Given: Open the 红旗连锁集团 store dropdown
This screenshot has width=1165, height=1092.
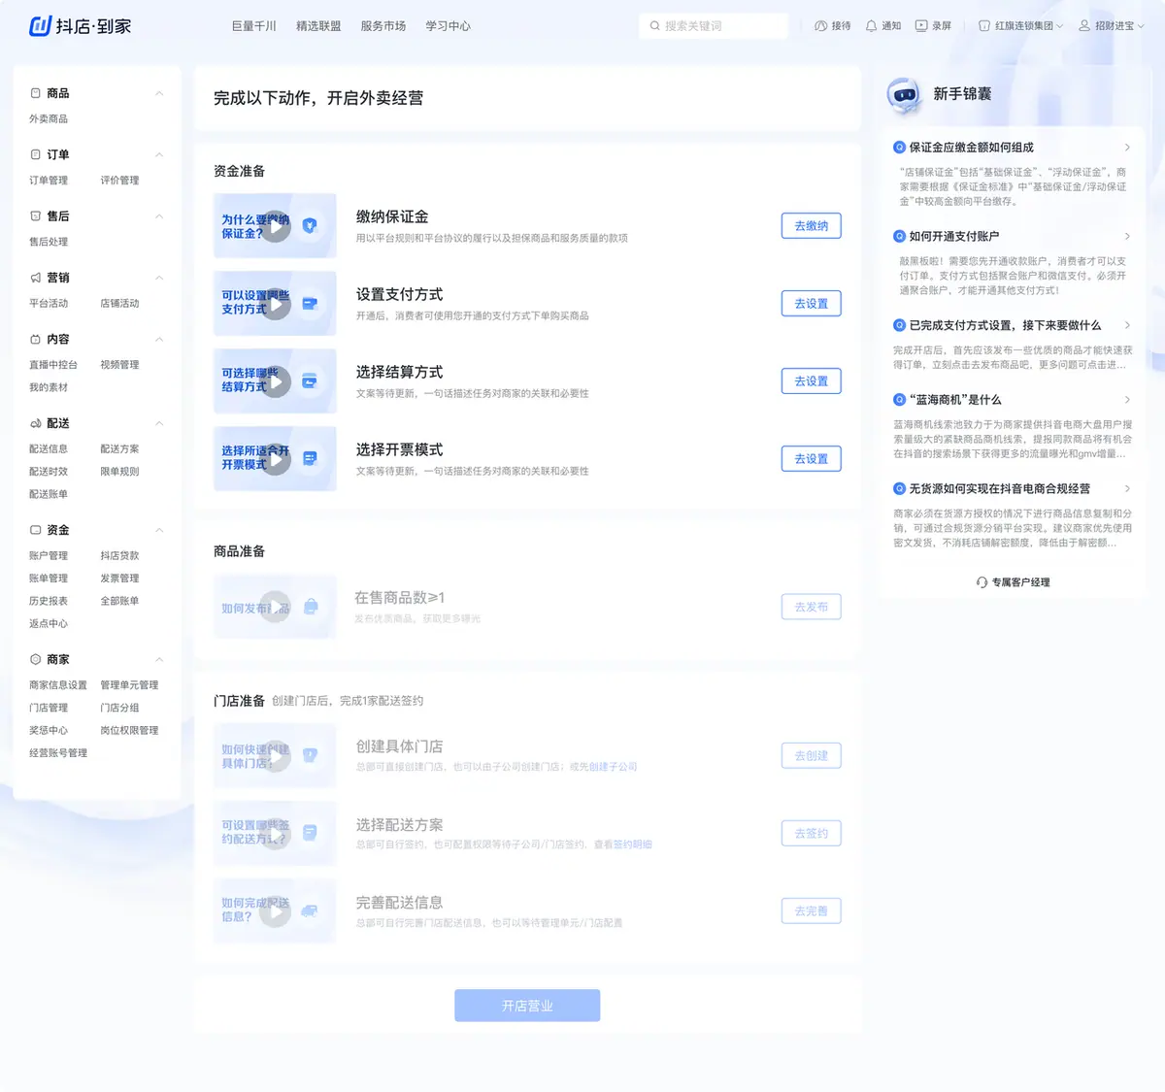Looking at the screenshot, I should (1020, 26).
